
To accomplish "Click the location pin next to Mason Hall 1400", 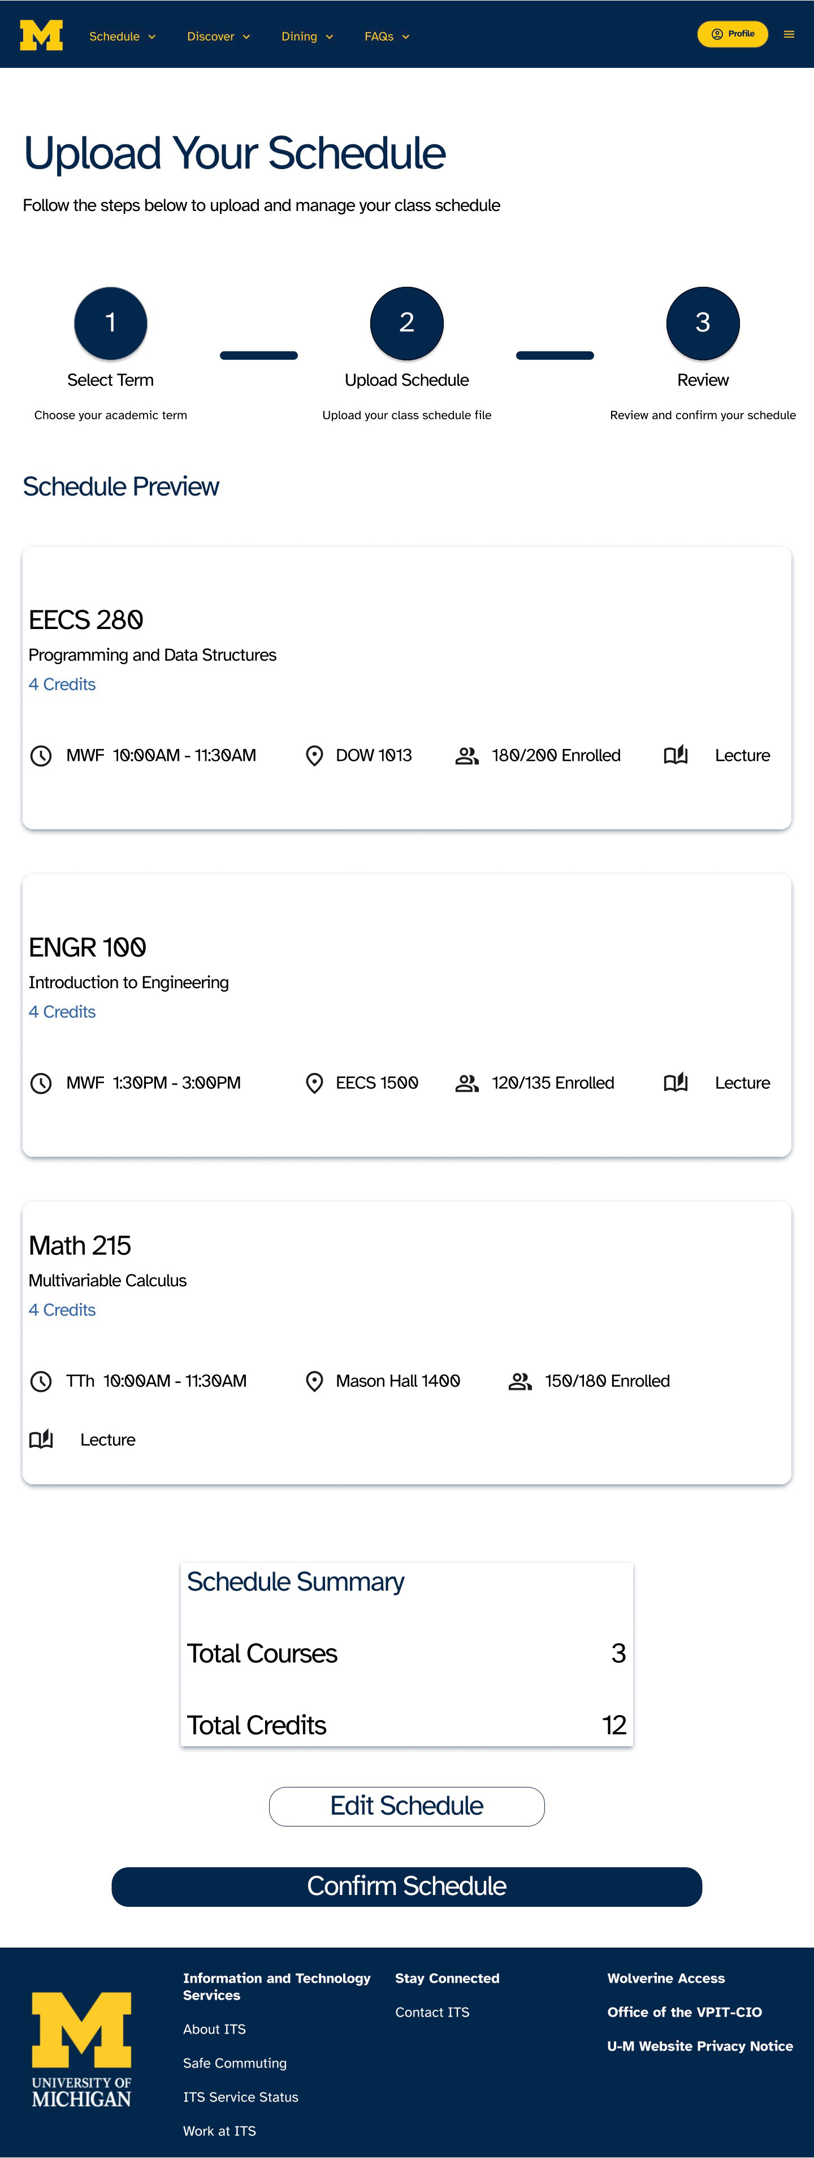I will [x=314, y=1381].
